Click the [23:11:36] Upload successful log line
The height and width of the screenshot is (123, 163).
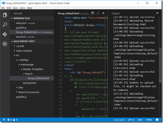[134, 108]
